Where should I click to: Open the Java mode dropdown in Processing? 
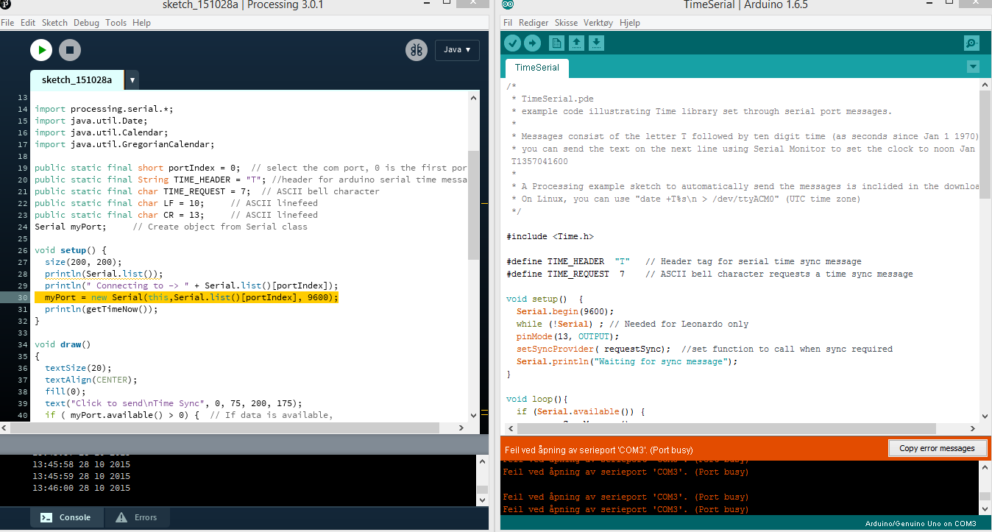tap(457, 50)
